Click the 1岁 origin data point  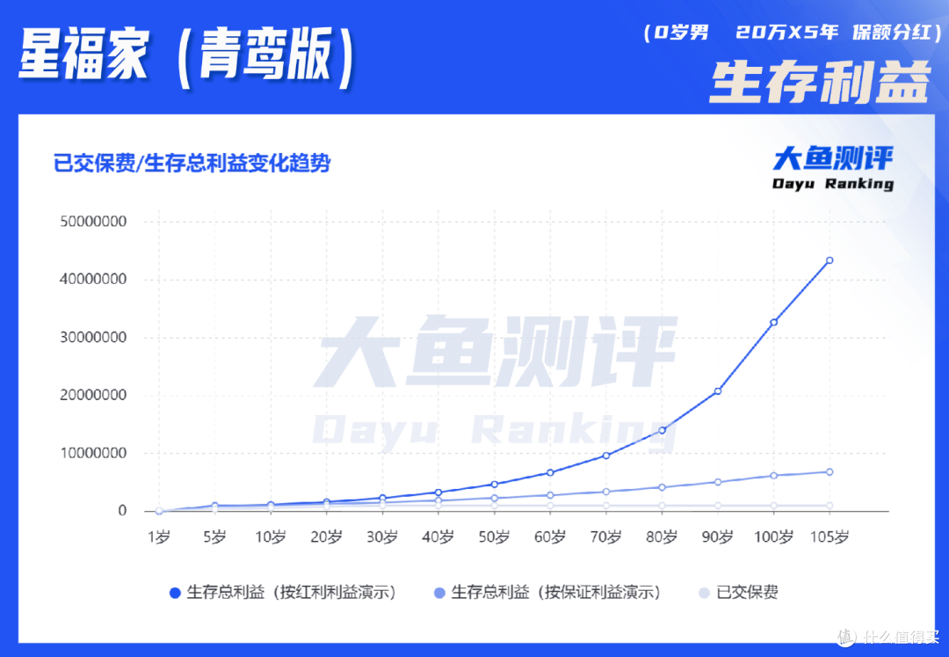tap(159, 511)
